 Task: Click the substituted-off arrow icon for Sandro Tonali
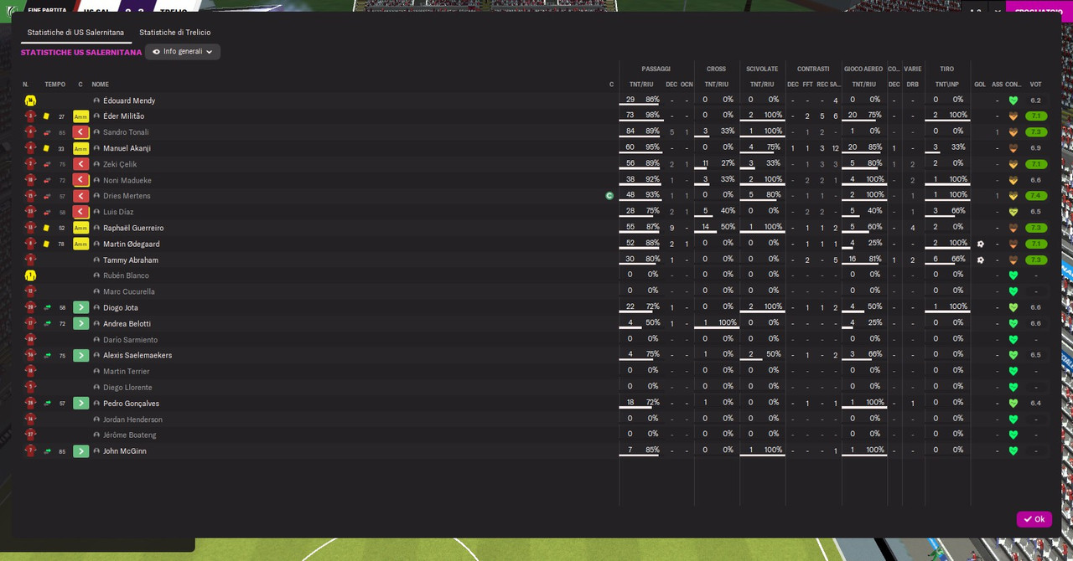coord(80,132)
